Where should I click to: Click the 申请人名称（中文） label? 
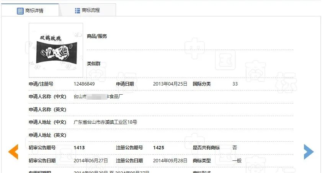(x=47, y=97)
